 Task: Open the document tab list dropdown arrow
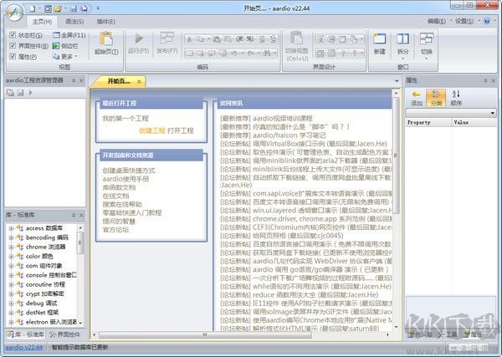click(x=397, y=81)
